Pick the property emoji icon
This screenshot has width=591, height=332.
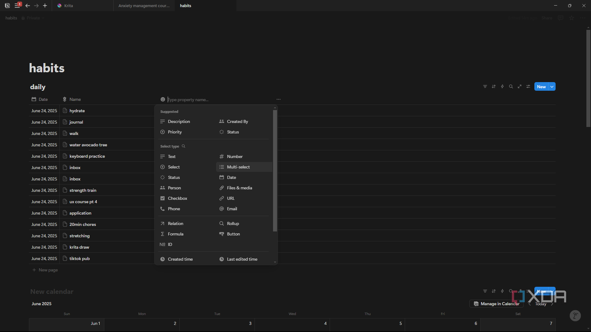tap(163, 100)
